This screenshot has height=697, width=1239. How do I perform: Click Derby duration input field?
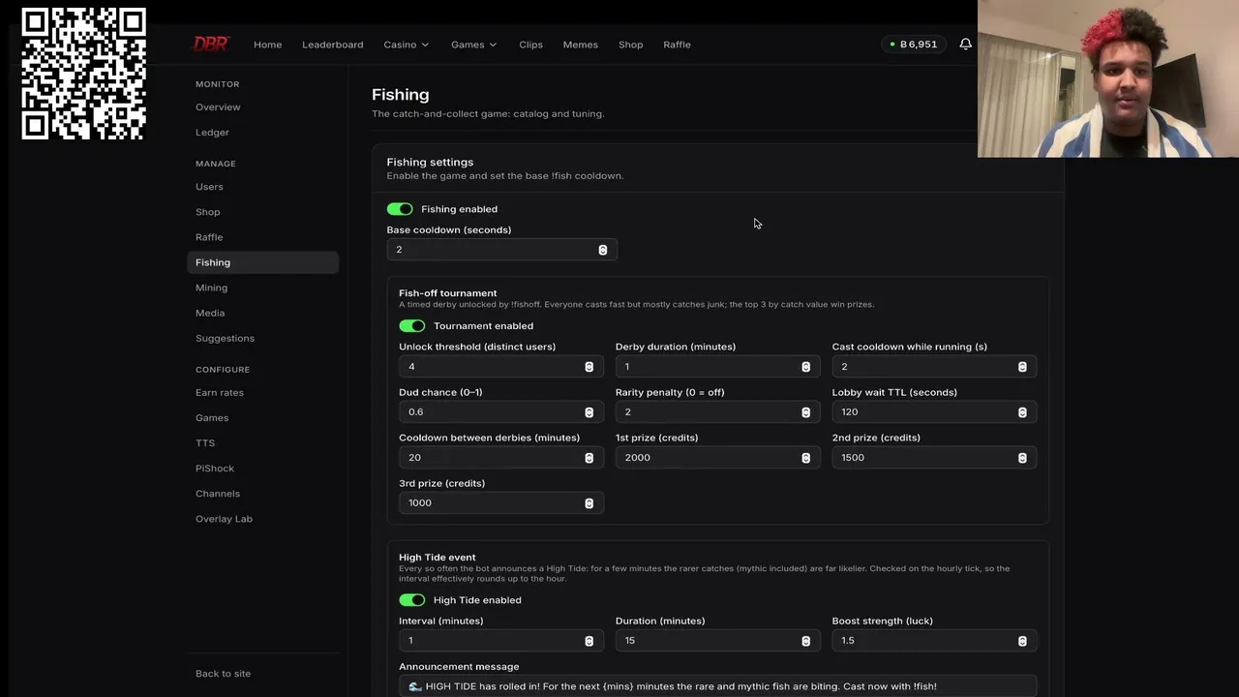click(x=717, y=367)
